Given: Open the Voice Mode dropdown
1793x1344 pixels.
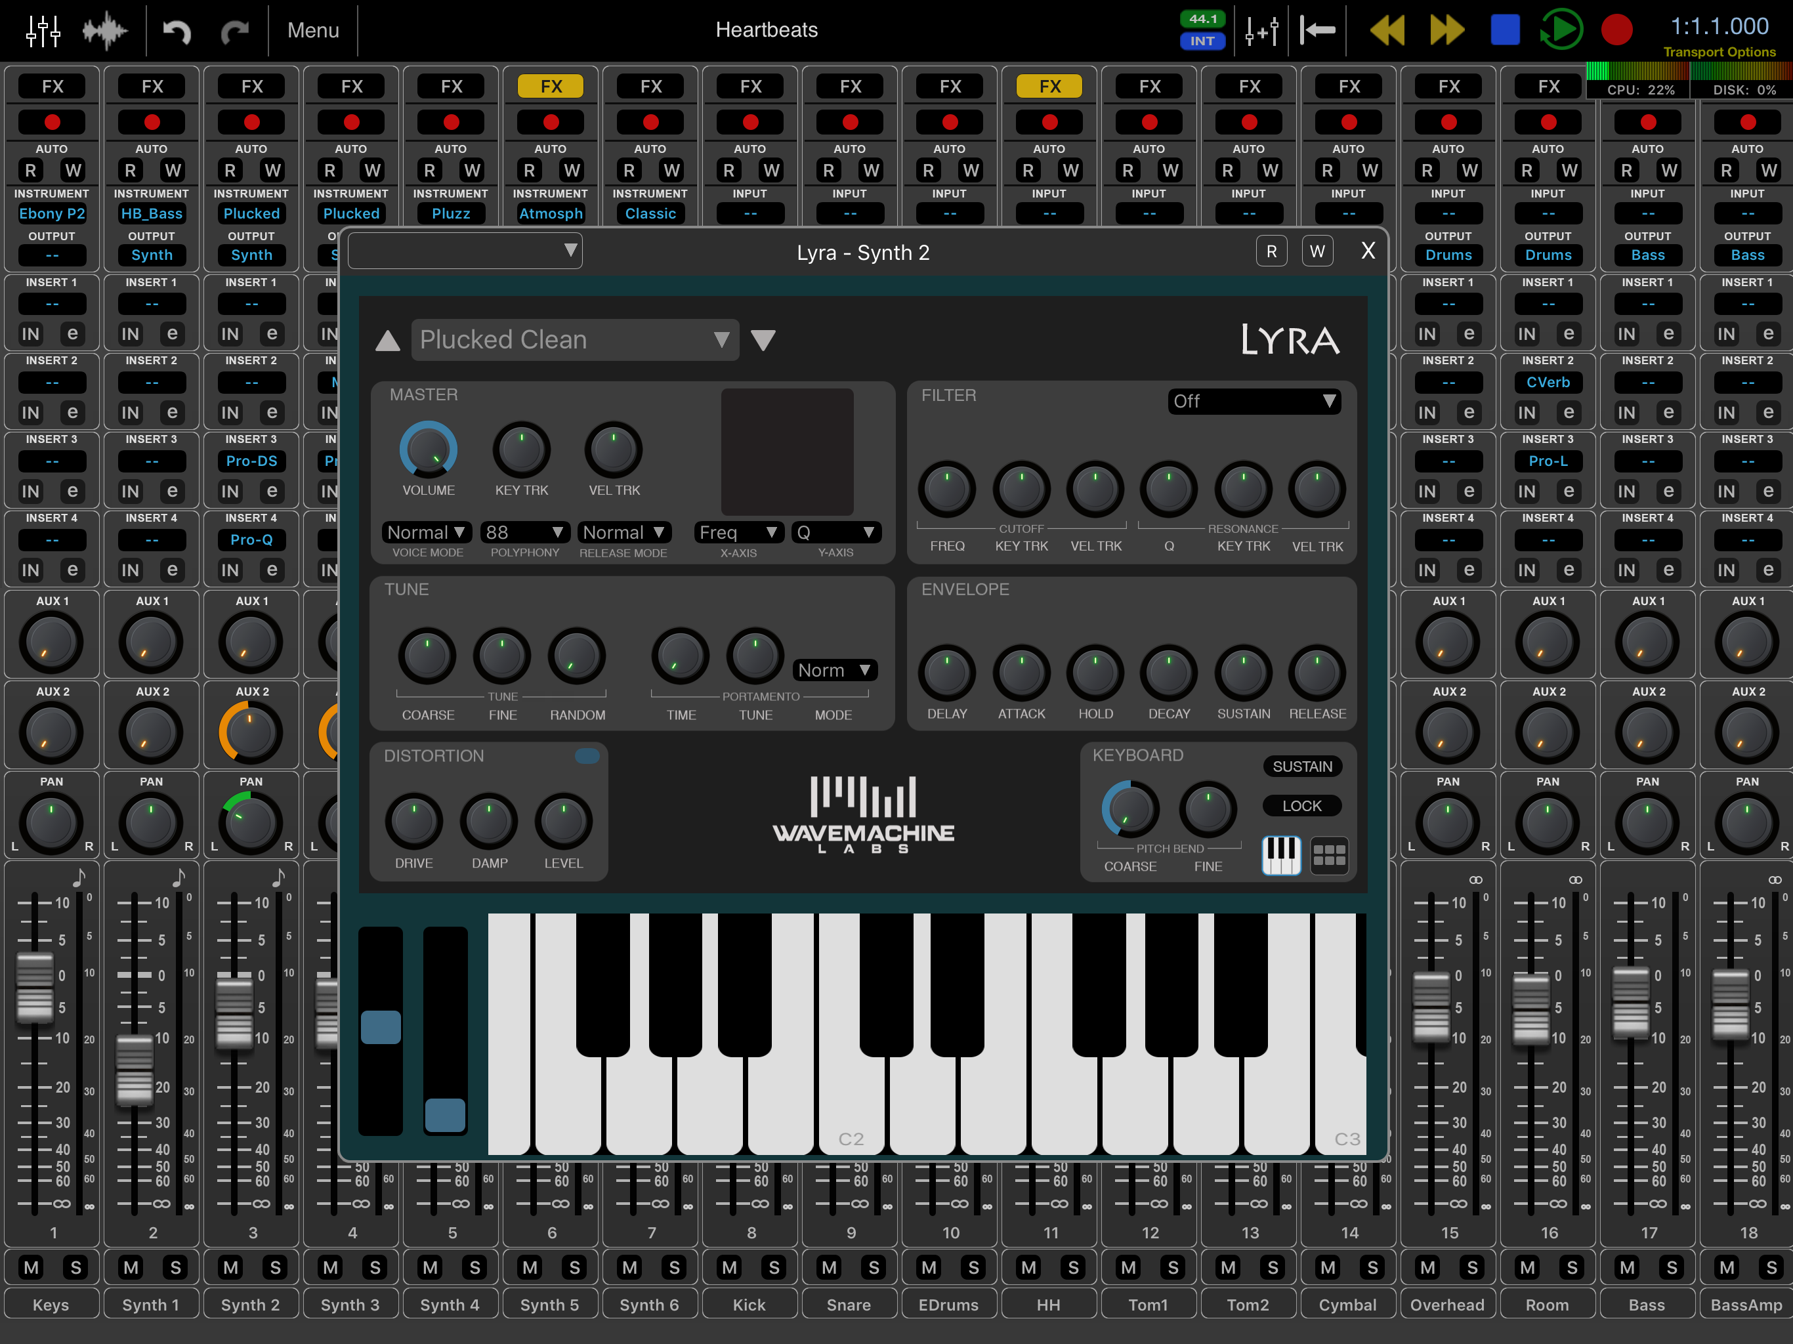Looking at the screenshot, I should 427,533.
